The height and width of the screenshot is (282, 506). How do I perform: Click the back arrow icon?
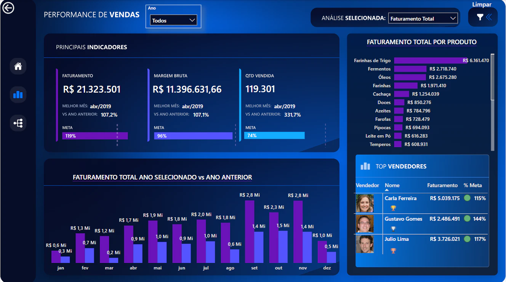coord(8,8)
